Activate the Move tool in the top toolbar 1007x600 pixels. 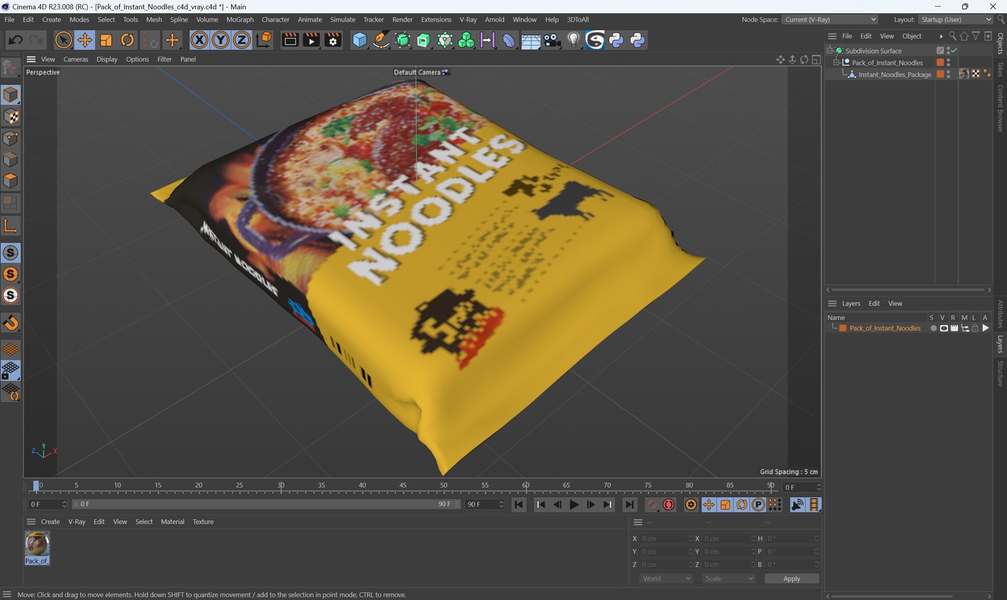(x=85, y=40)
